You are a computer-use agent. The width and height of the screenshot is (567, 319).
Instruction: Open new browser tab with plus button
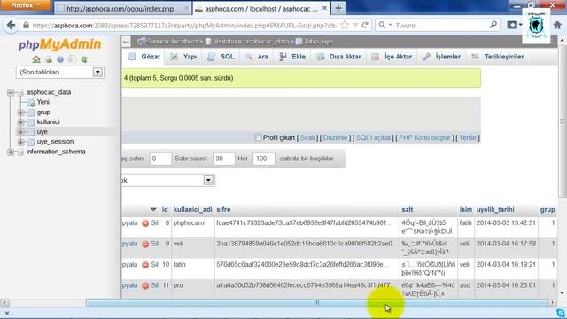pos(338,8)
